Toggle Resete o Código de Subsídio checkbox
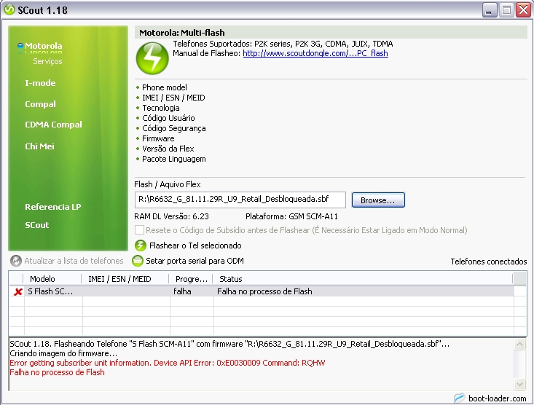Image resolution: width=534 pixels, height=405 pixels. (139, 230)
